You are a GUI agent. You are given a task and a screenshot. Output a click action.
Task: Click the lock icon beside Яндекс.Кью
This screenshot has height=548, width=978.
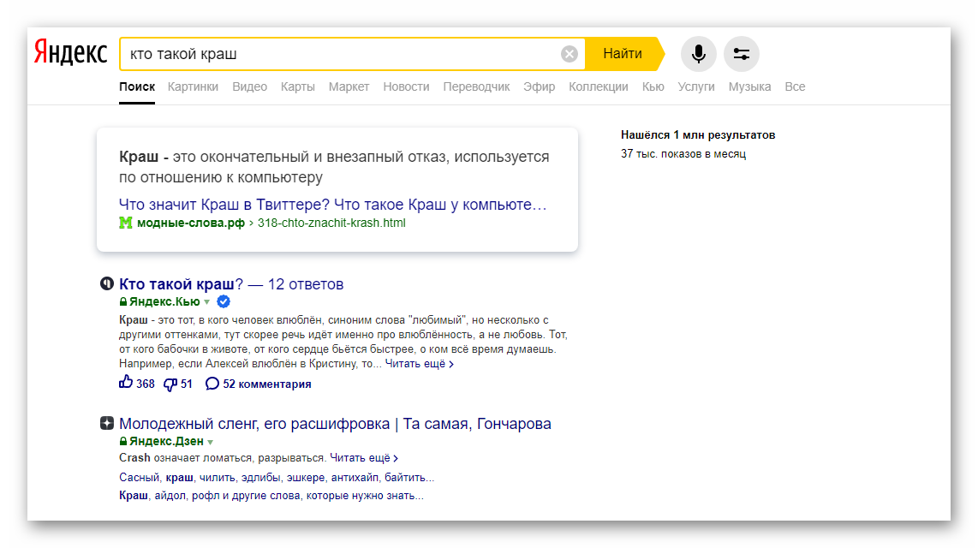(x=123, y=301)
